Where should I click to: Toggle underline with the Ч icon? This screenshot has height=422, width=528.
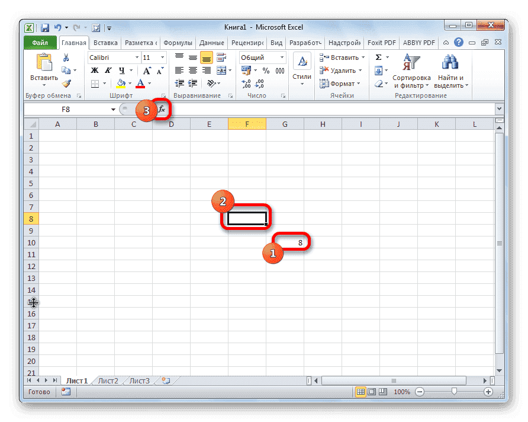pyautogui.click(x=122, y=70)
